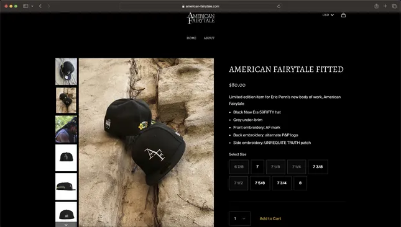The width and height of the screenshot is (401, 227).
Task: Open the USD currency dropdown
Action: pos(328,15)
